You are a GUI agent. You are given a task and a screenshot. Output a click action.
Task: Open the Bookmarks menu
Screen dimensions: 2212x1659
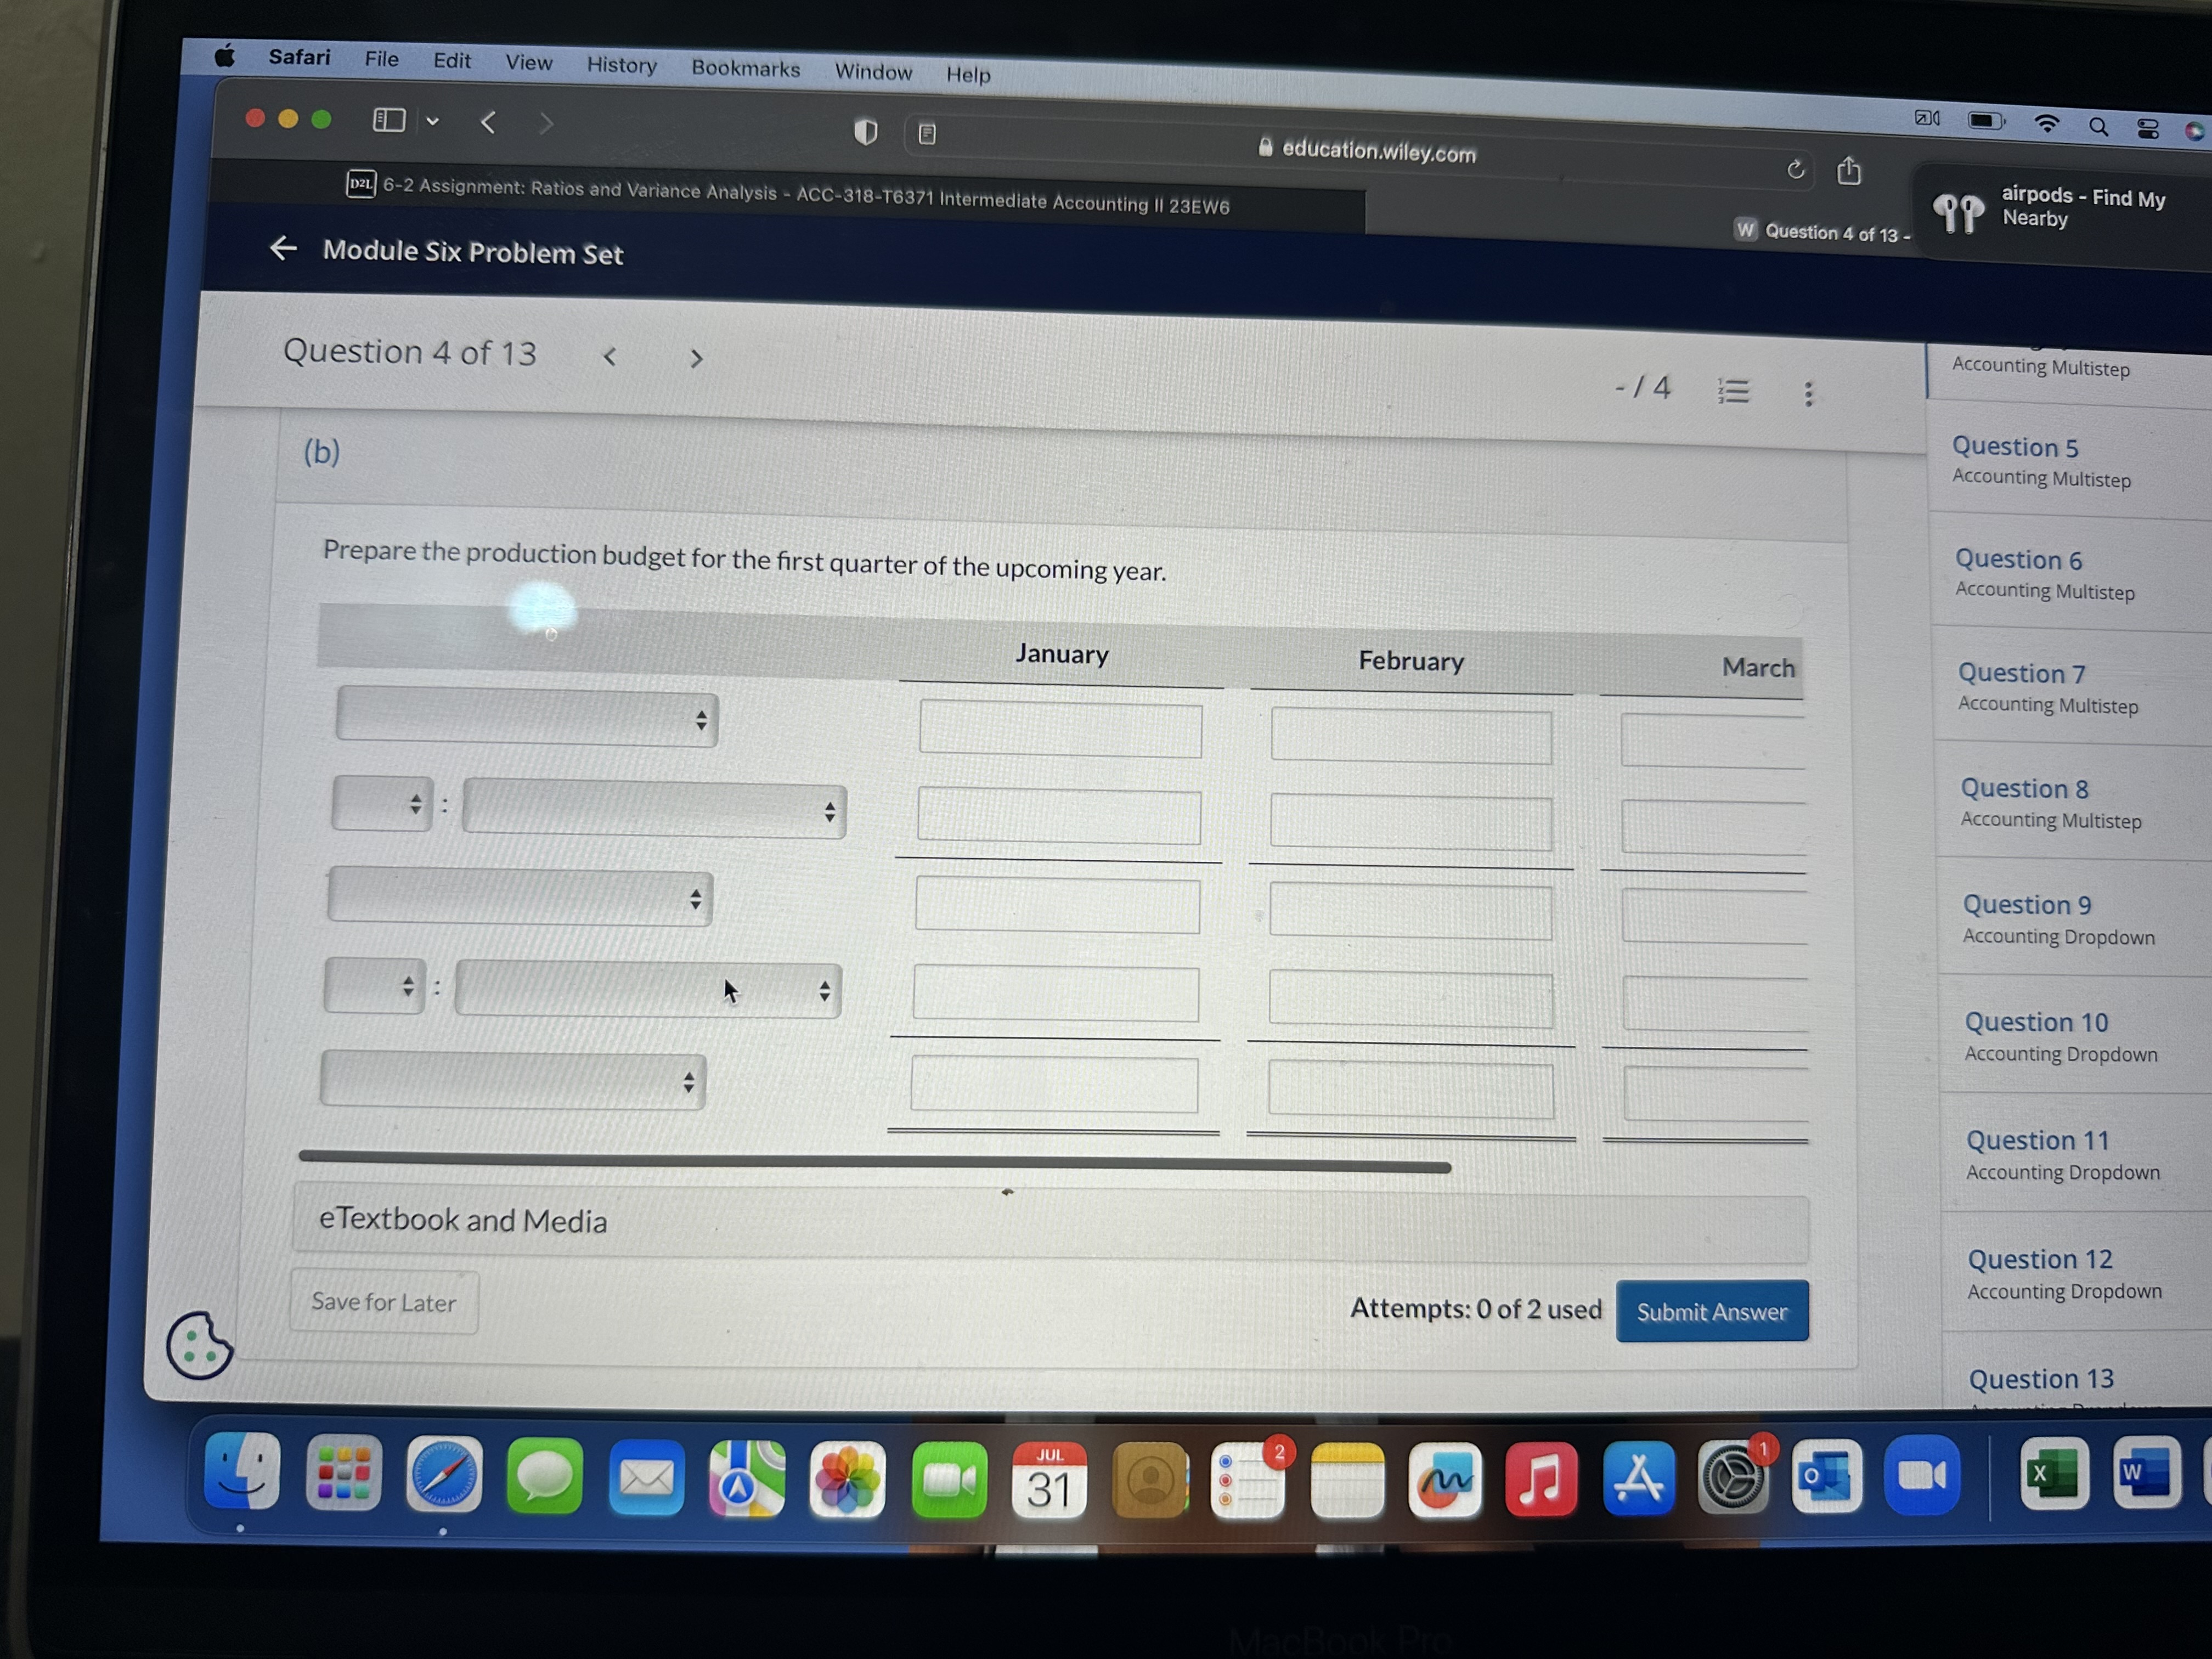point(745,69)
